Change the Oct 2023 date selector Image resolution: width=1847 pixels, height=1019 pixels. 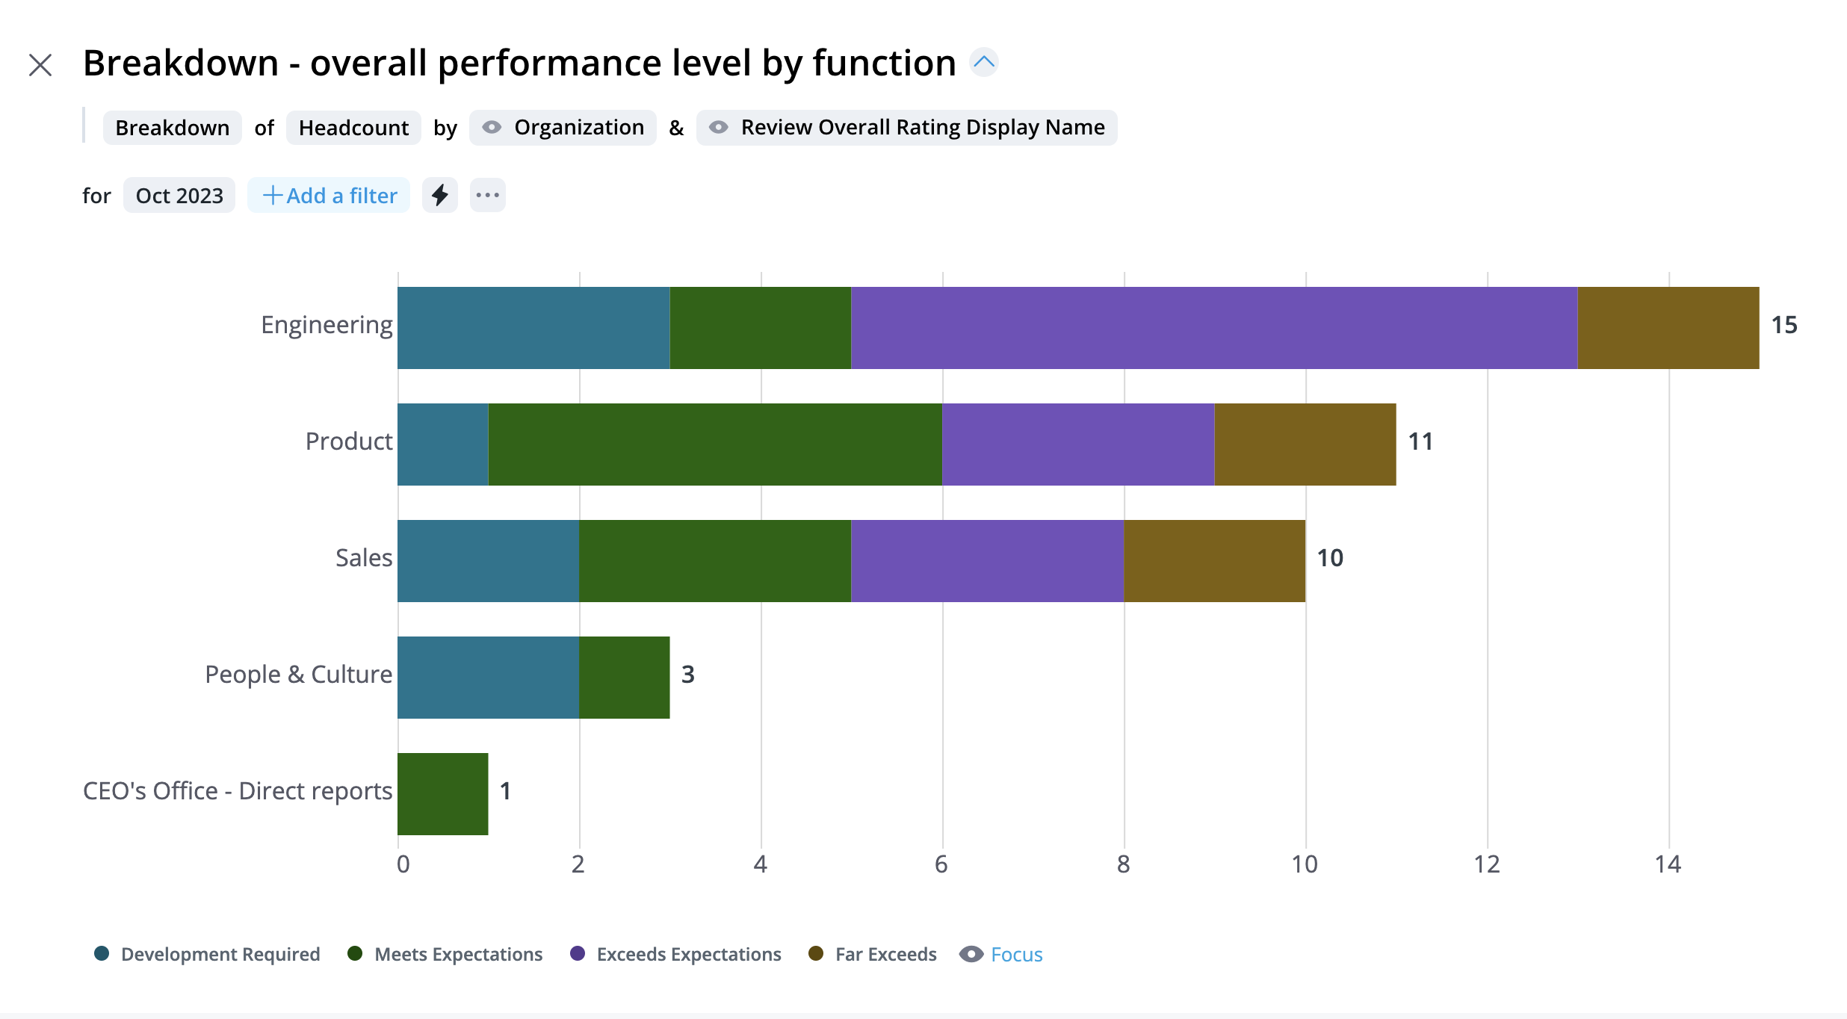(x=179, y=196)
